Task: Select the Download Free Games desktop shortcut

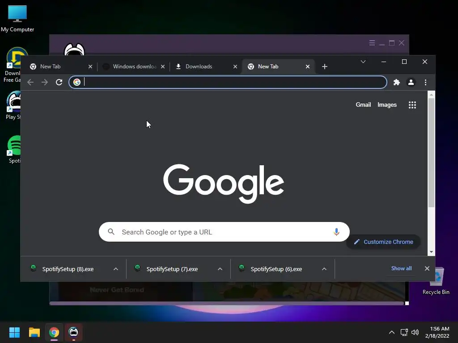Action: (x=13, y=65)
